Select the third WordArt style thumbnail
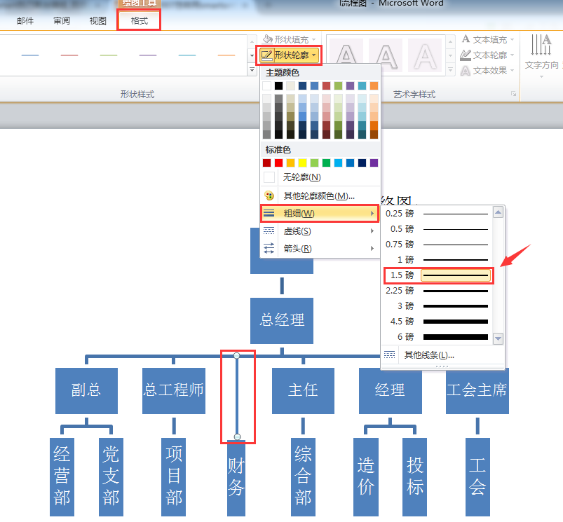 425,55
